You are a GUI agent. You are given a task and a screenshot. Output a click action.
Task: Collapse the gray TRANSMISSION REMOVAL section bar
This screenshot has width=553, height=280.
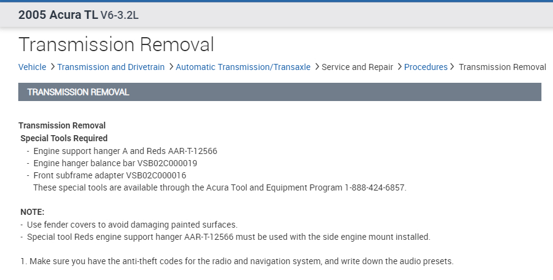point(280,92)
